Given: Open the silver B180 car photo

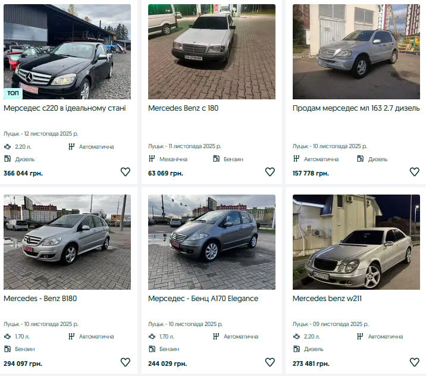Looking at the screenshot, I should pyautogui.click(x=67, y=242).
